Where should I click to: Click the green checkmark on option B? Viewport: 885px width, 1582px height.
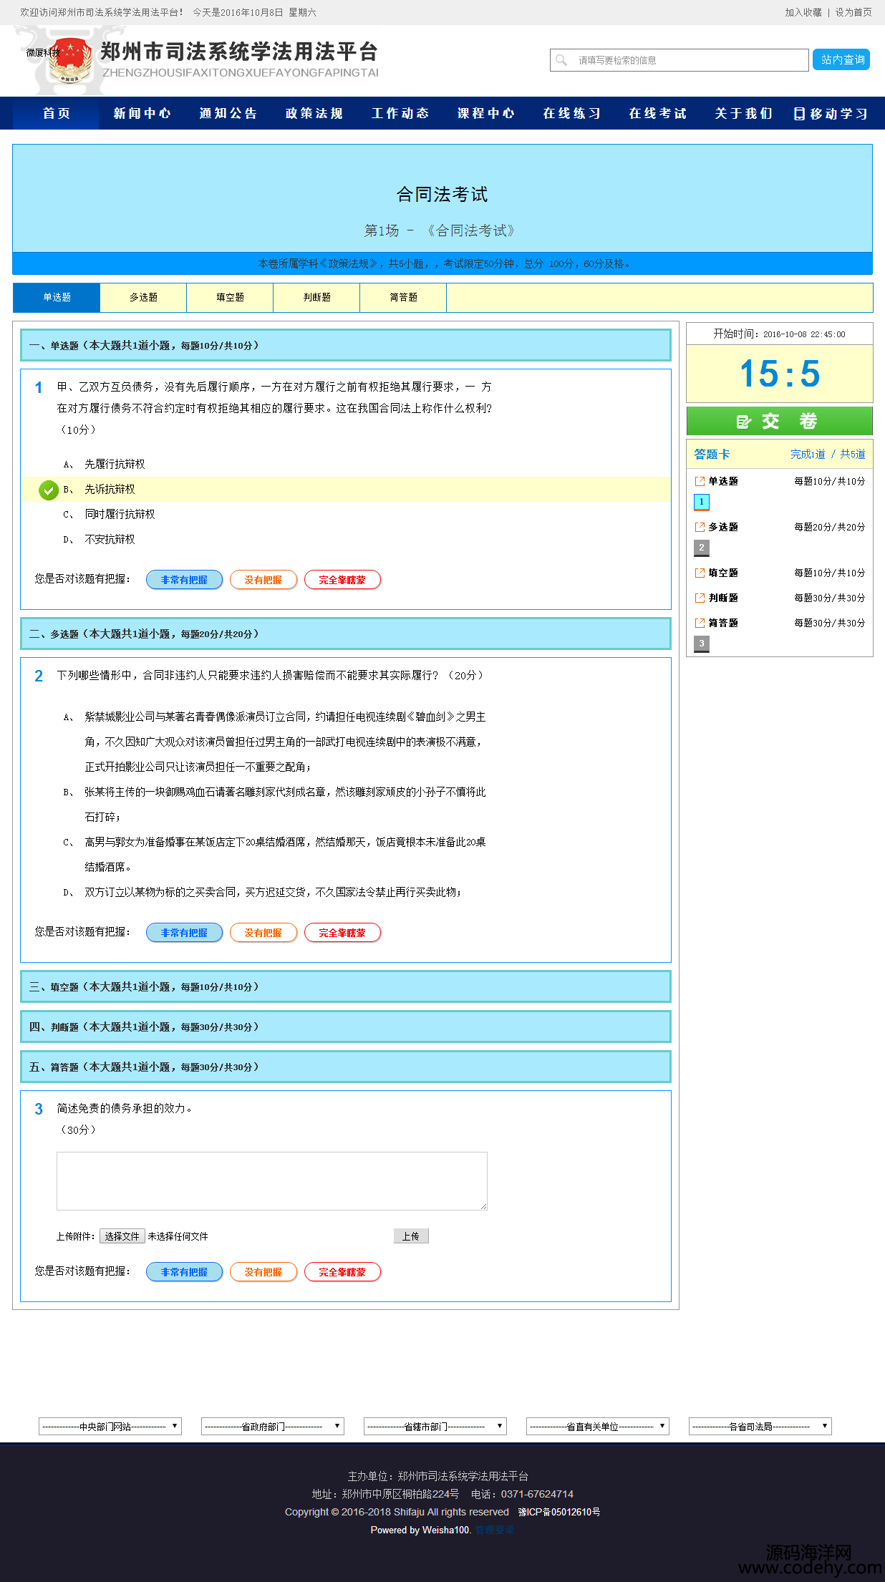tap(49, 490)
